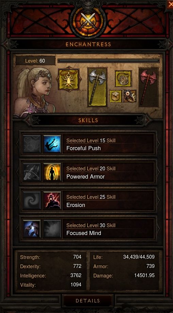Viewport: 173px width, 313px height.
Task: Click the red axe off-hand slot
Action: [x=148, y=87]
